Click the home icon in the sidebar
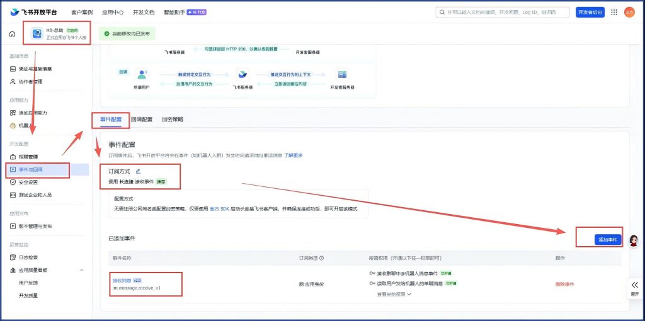 coord(12,33)
